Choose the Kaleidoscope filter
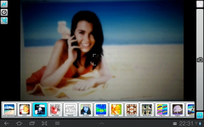The image size is (204, 127). [x=131, y=110]
